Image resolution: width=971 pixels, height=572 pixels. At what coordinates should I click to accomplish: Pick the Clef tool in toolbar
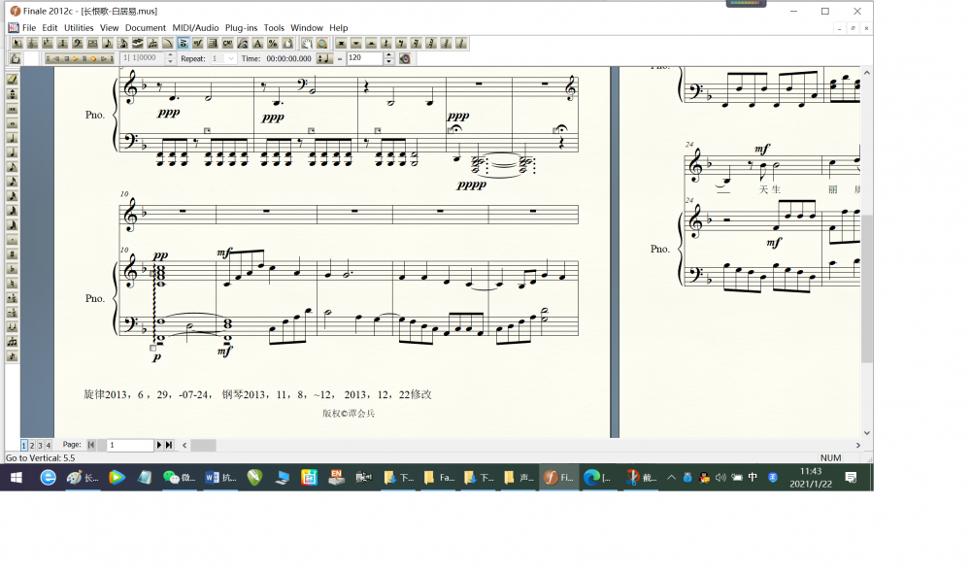[77, 43]
